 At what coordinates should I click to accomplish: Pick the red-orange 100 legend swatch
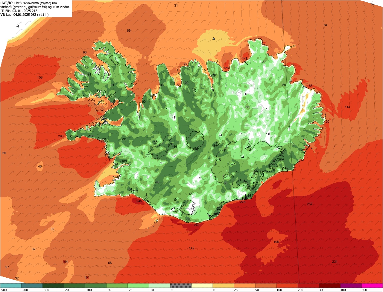point(287,285)
